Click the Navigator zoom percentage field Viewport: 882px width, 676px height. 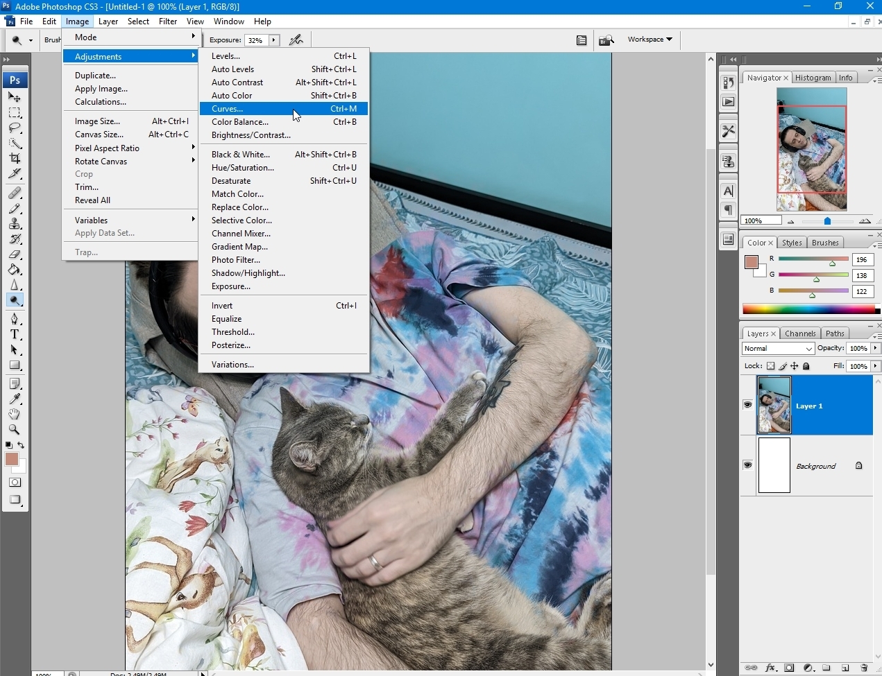tap(761, 220)
